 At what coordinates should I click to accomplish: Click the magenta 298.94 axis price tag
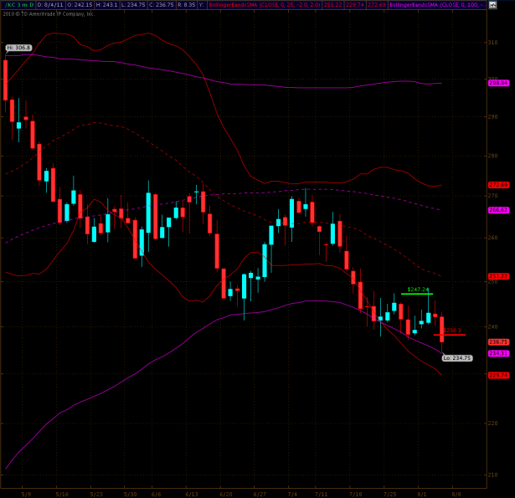coord(499,83)
